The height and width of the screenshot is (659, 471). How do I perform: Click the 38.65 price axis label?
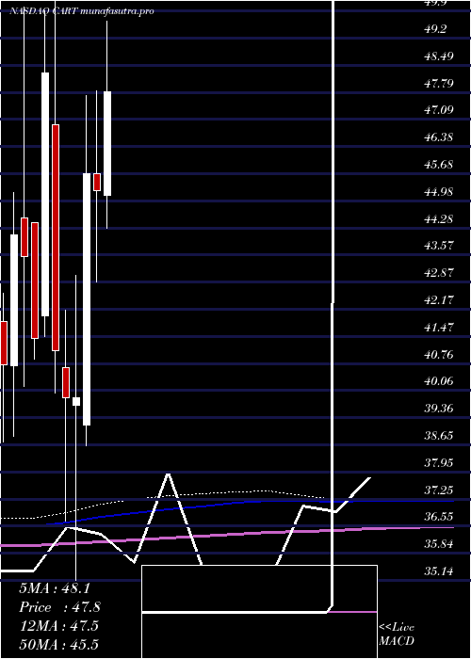(x=439, y=436)
